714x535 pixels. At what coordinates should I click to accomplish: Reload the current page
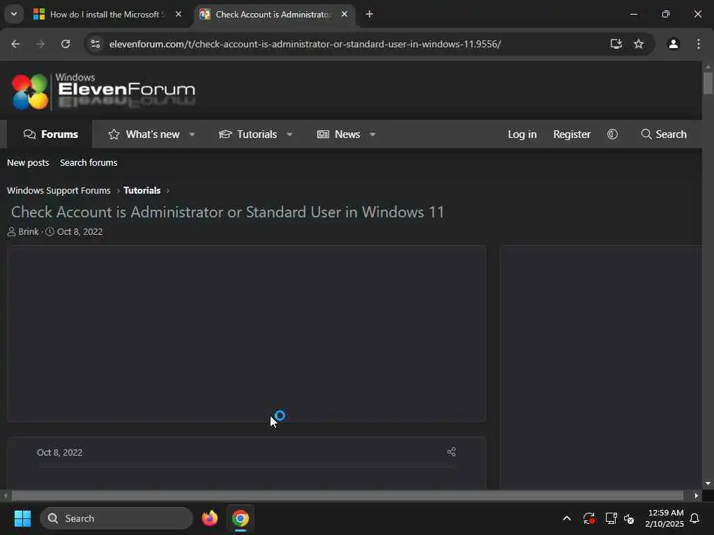(x=66, y=44)
